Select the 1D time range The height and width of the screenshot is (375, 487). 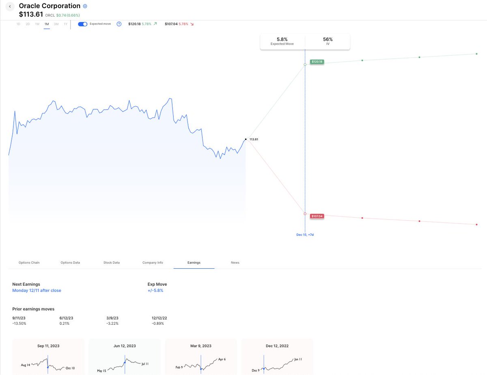(18, 24)
